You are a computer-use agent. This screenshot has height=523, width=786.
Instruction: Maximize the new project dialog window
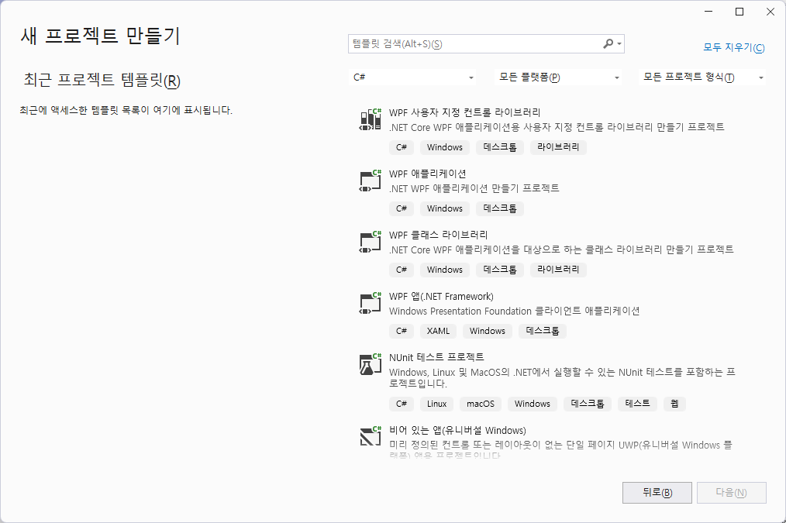pos(739,12)
